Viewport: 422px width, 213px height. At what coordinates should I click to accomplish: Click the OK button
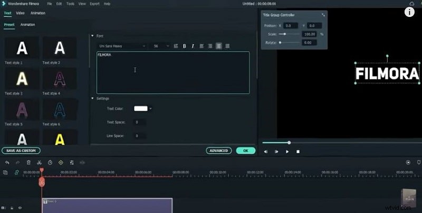(x=246, y=151)
